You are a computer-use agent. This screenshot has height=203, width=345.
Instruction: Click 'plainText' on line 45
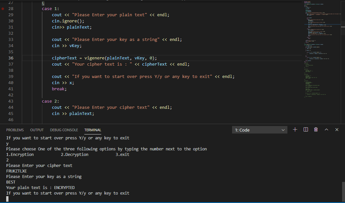[x=80, y=113]
